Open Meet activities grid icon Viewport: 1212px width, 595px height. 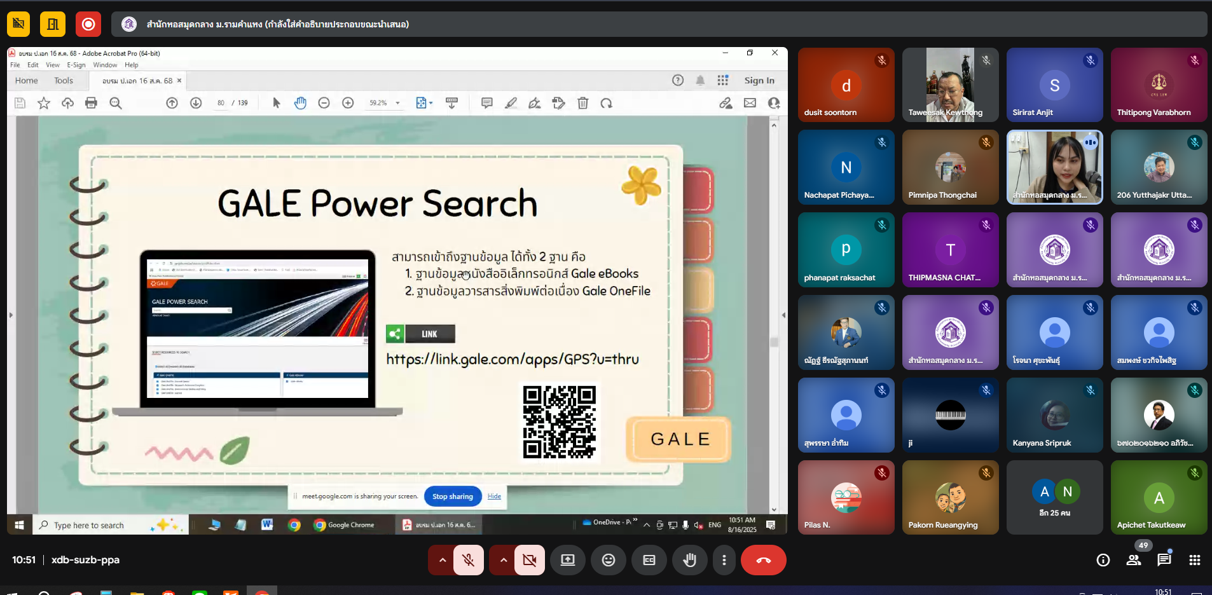point(1195,560)
